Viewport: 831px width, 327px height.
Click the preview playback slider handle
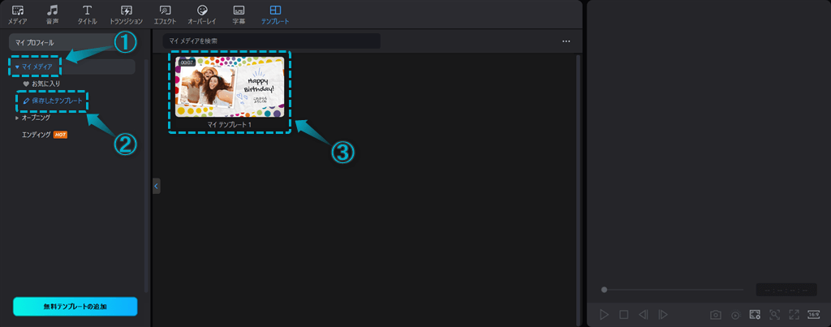click(604, 289)
